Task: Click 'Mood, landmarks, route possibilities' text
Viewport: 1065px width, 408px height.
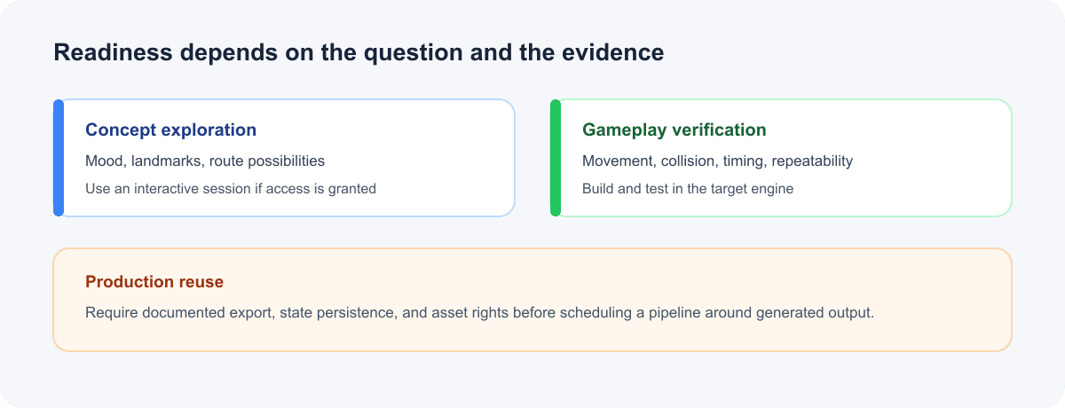Action: point(205,161)
